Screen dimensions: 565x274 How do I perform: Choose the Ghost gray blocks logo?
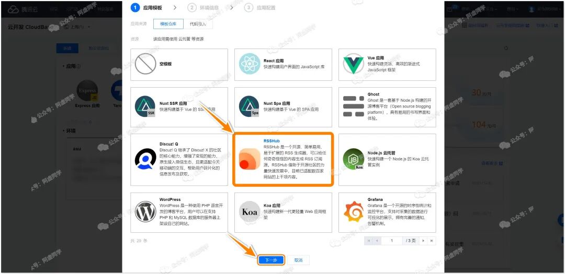coord(354,106)
